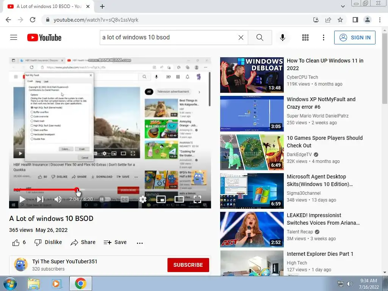
Task: Start voice search with the microphone icon
Action: click(x=282, y=38)
